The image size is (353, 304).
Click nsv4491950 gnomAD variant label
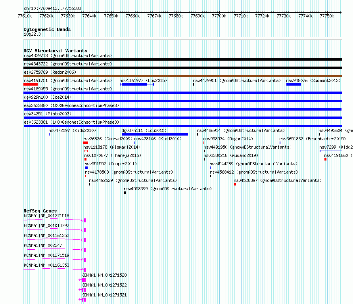click(247, 147)
